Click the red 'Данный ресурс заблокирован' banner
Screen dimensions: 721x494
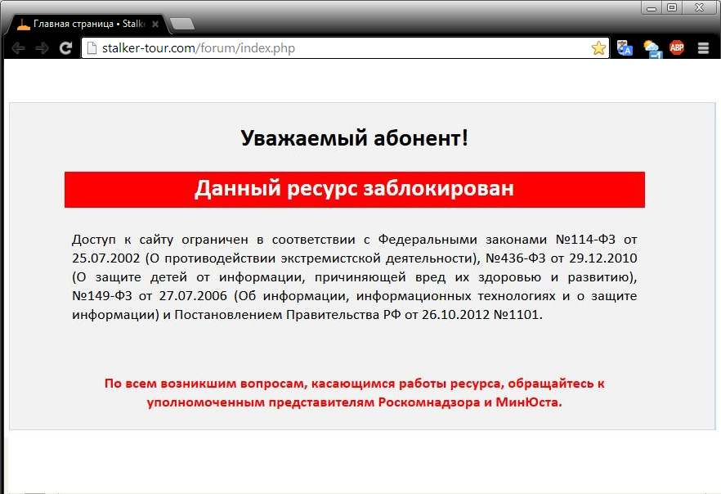pos(354,189)
